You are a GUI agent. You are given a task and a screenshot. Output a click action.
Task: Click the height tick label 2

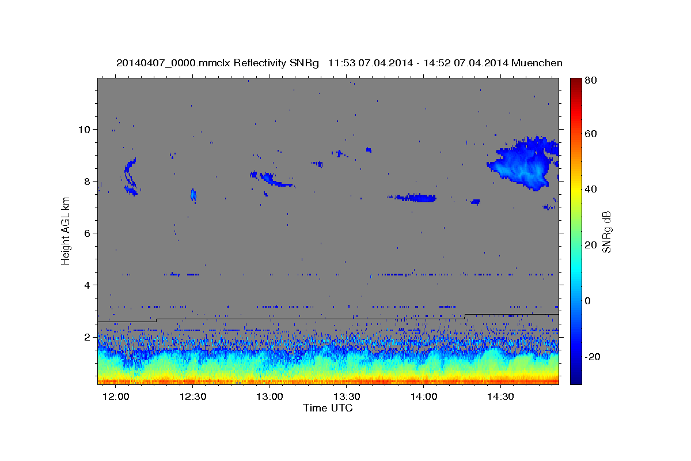click(89, 337)
